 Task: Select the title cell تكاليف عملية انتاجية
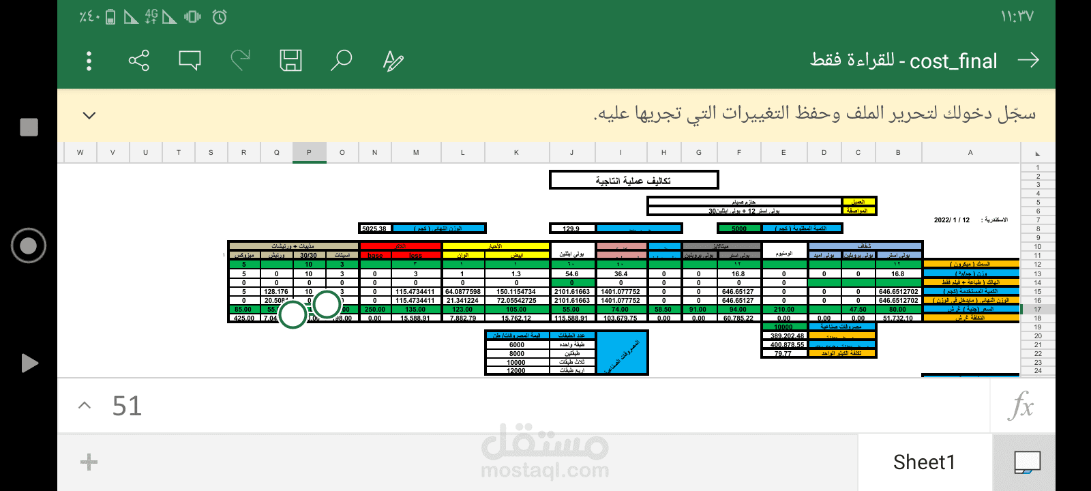(x=633, y=181)
